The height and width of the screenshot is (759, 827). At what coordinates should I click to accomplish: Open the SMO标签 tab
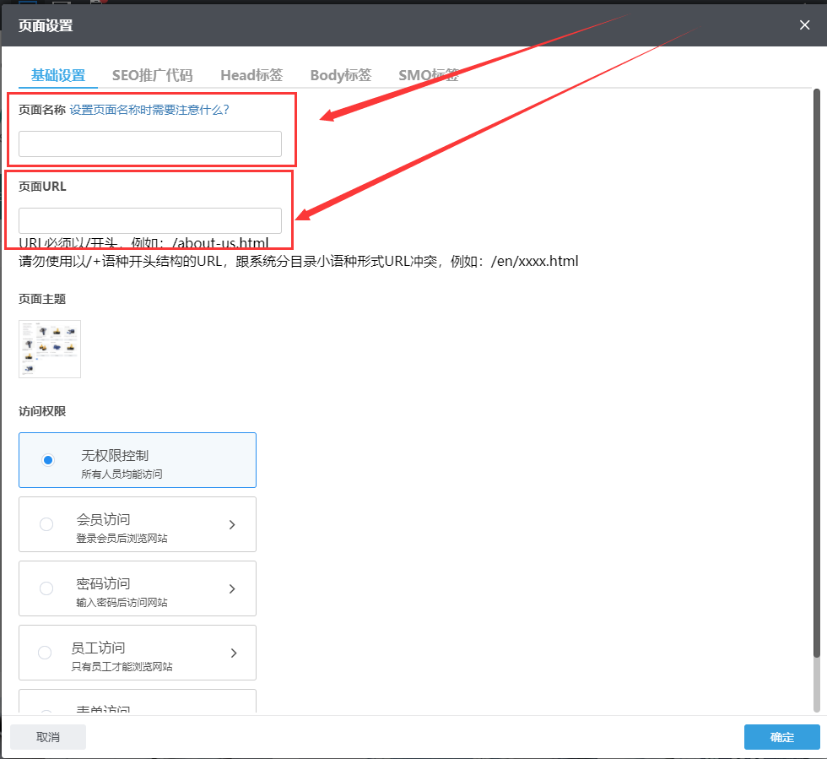click(x=428, y=75)
